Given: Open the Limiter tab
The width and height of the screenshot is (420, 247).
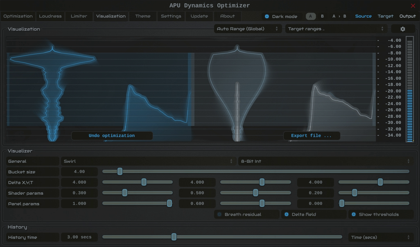Looking at the screenshot, I should coord(79,16).
